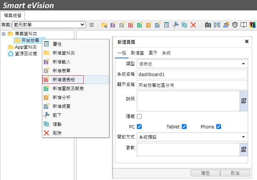Switch to the 戰情室 tab

(x=137, y=53)
